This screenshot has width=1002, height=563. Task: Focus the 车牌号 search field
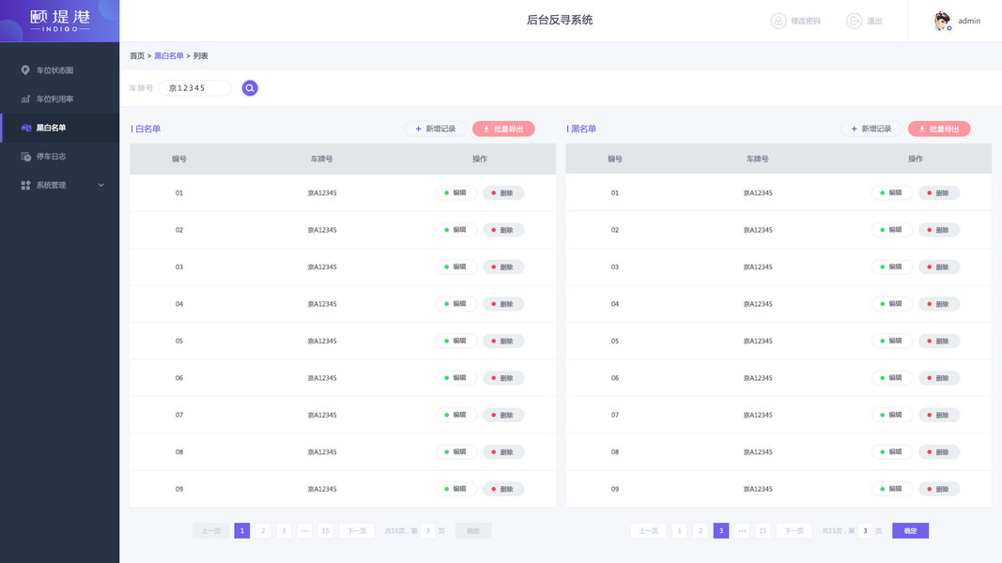pyautogui.click(x=195, y=88)
